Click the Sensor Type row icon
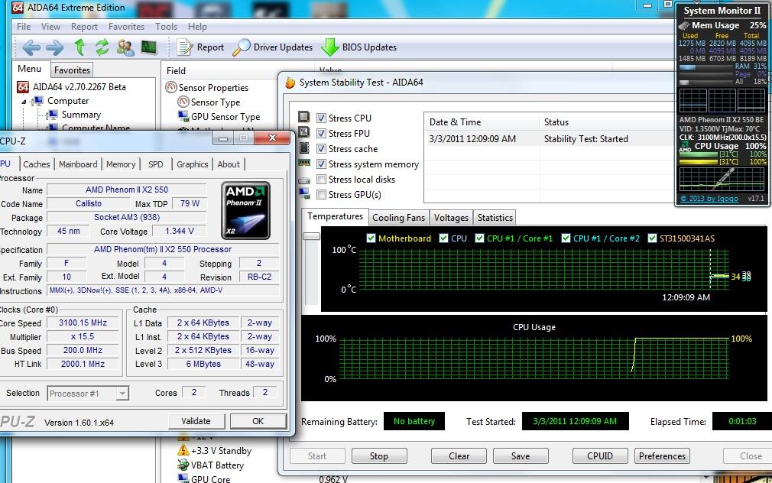 tap(183, 102)
